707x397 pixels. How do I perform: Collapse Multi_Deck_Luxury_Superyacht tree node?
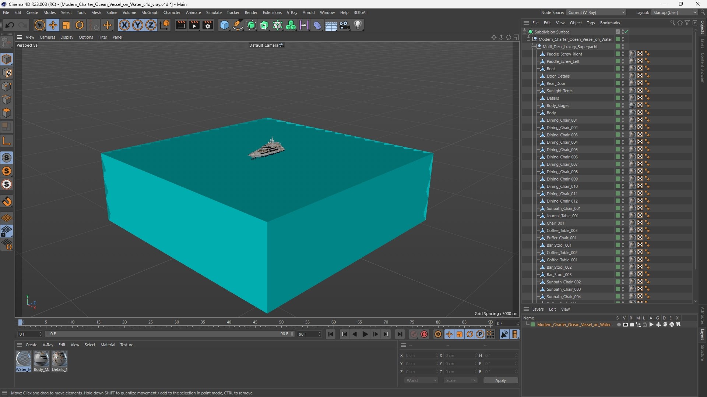(x=532, y=47)
